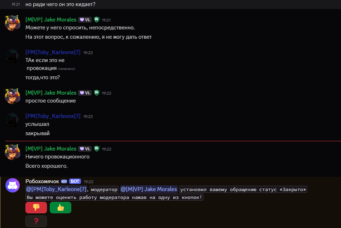
Task: Click VL server tag above 'простое сообщение'
Action: click(x=85, y=93)
